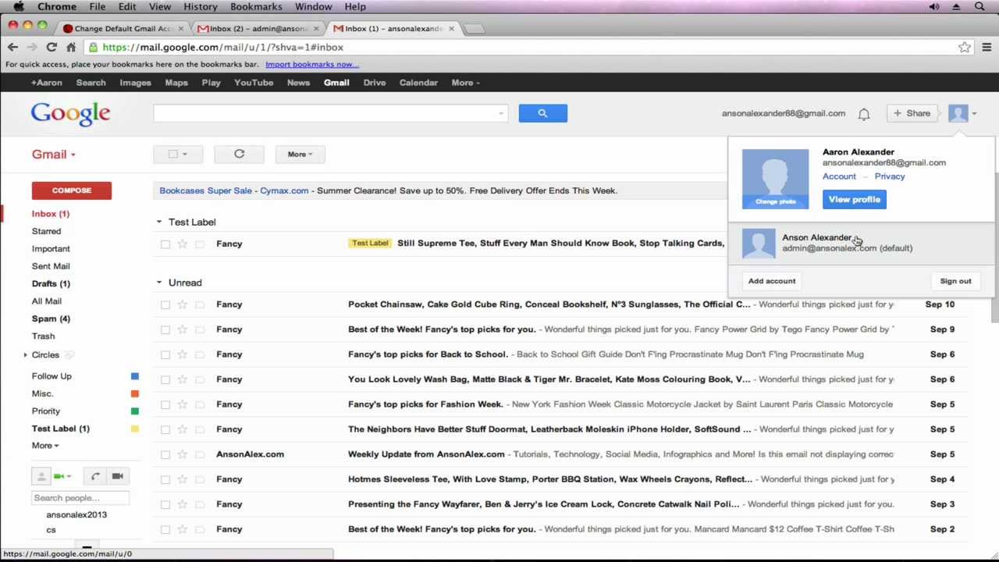Click the Google logo
This screenshot has height=562, width=999.
(71, 114)
